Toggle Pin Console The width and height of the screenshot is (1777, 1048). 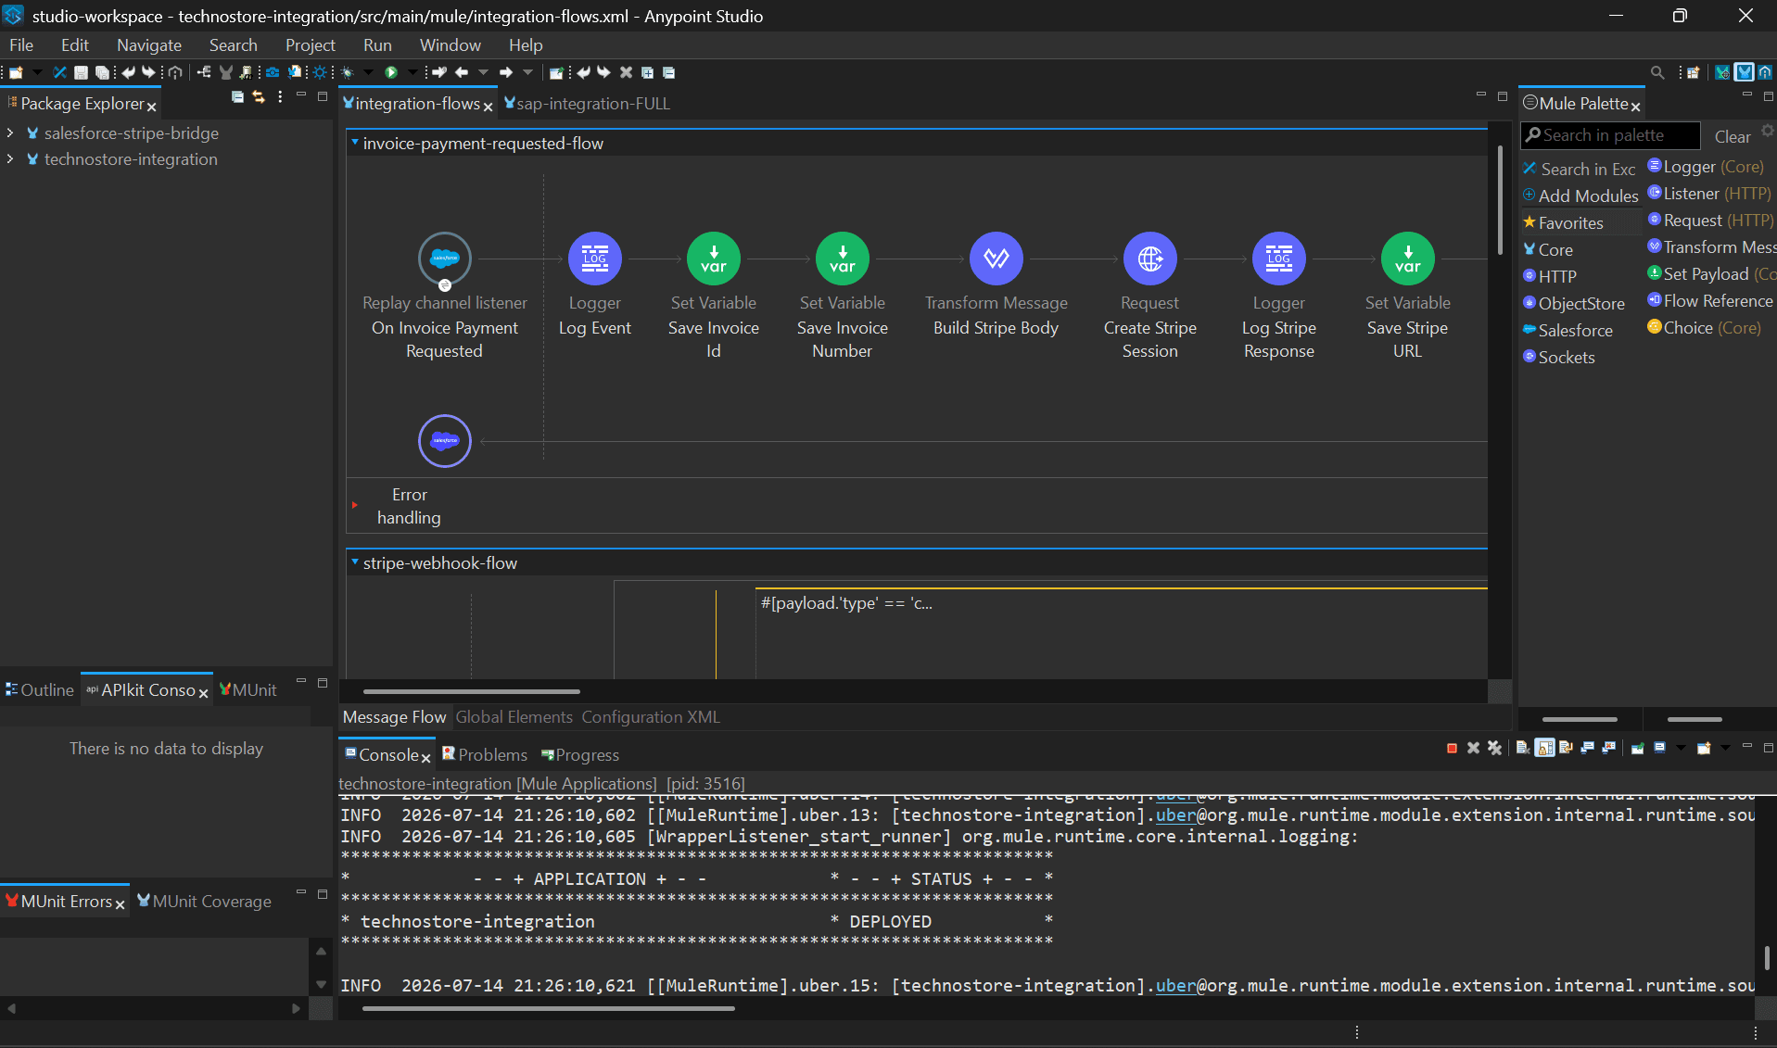click(x=1637, y=748)
